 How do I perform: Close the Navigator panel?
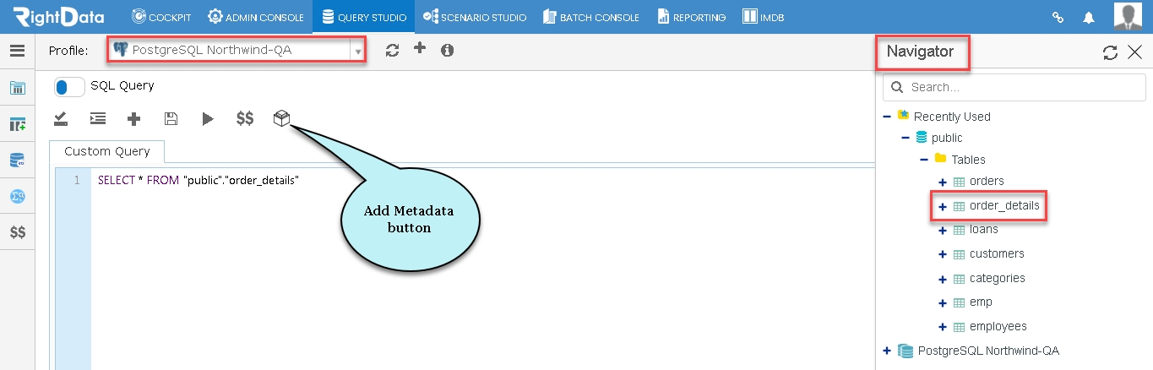(x=1135, y=52)
